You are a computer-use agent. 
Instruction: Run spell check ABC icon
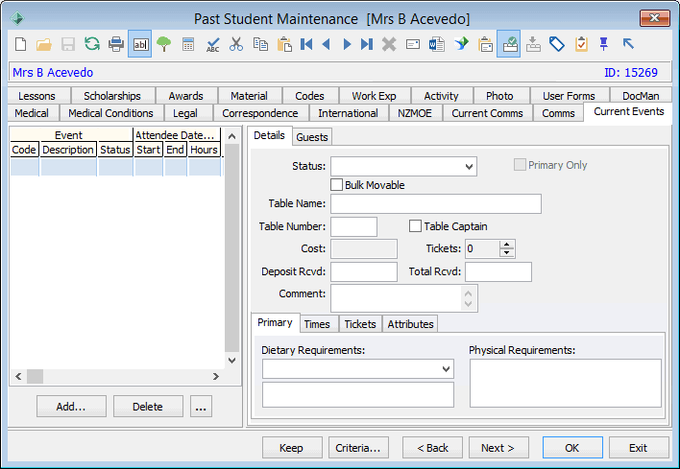point(212,44)
